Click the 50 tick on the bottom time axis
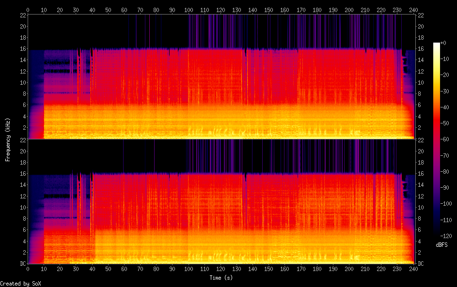 point(108,269)
